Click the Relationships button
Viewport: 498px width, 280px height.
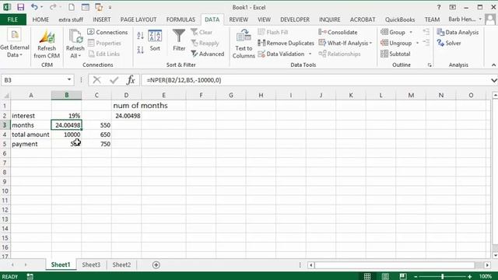point(339,54)
